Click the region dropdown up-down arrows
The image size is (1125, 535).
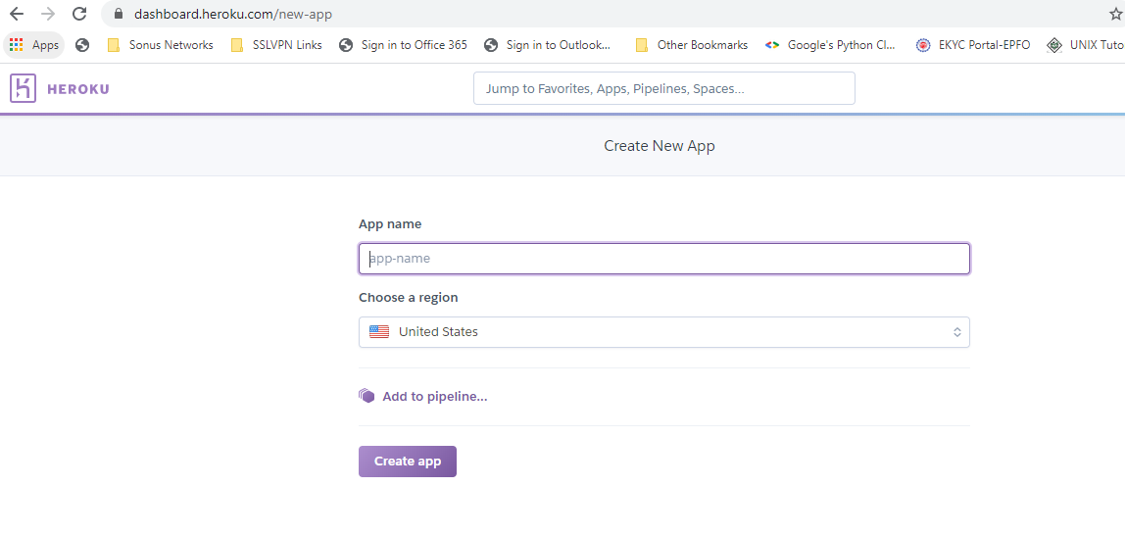957,332
